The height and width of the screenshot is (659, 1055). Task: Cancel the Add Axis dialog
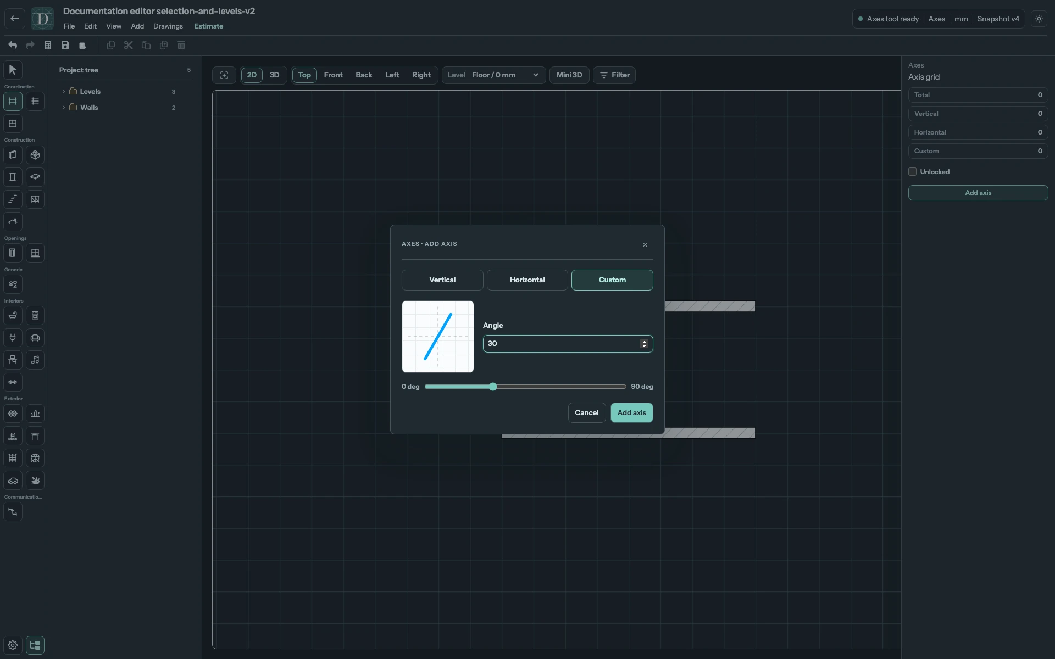587,413
